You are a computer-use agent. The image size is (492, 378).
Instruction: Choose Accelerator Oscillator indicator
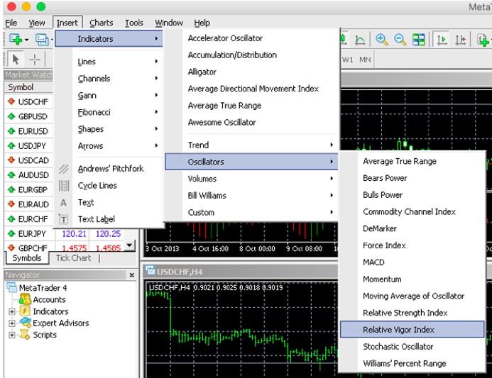point(252,38)
